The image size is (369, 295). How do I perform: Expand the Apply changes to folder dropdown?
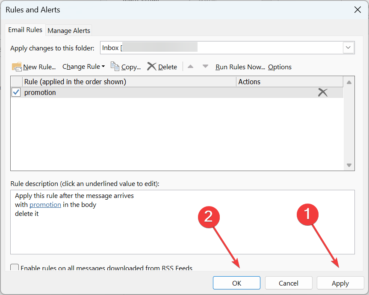[348, 48]
